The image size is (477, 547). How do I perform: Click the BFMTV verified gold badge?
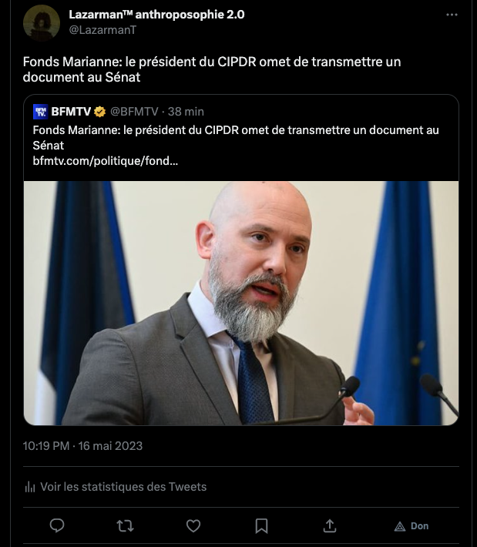click(x=100, y=112)
